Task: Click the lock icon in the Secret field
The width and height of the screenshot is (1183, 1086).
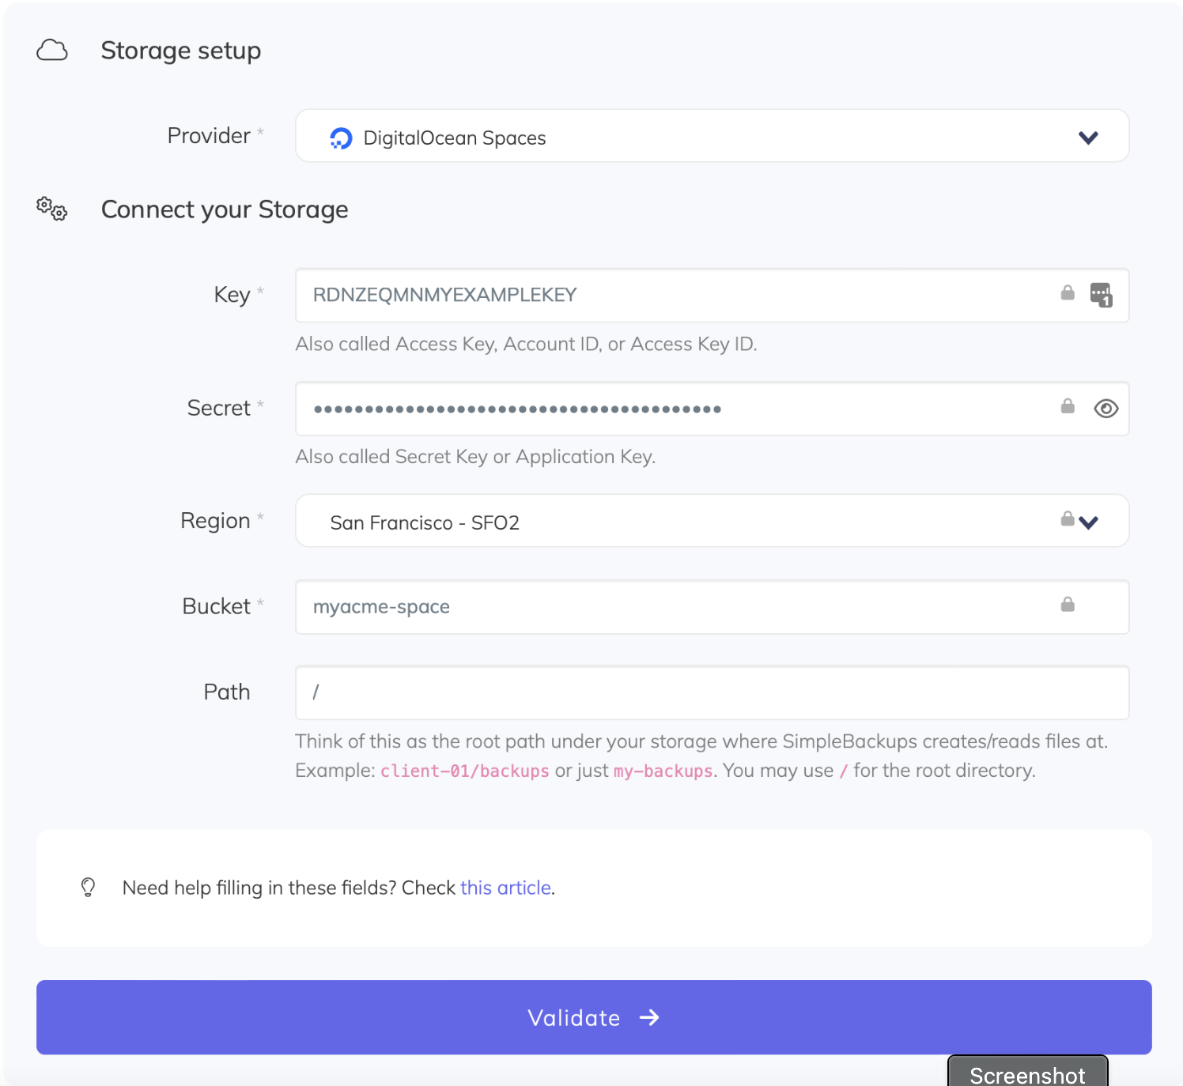Action: pyautogui.click(x=1068, y=406)
